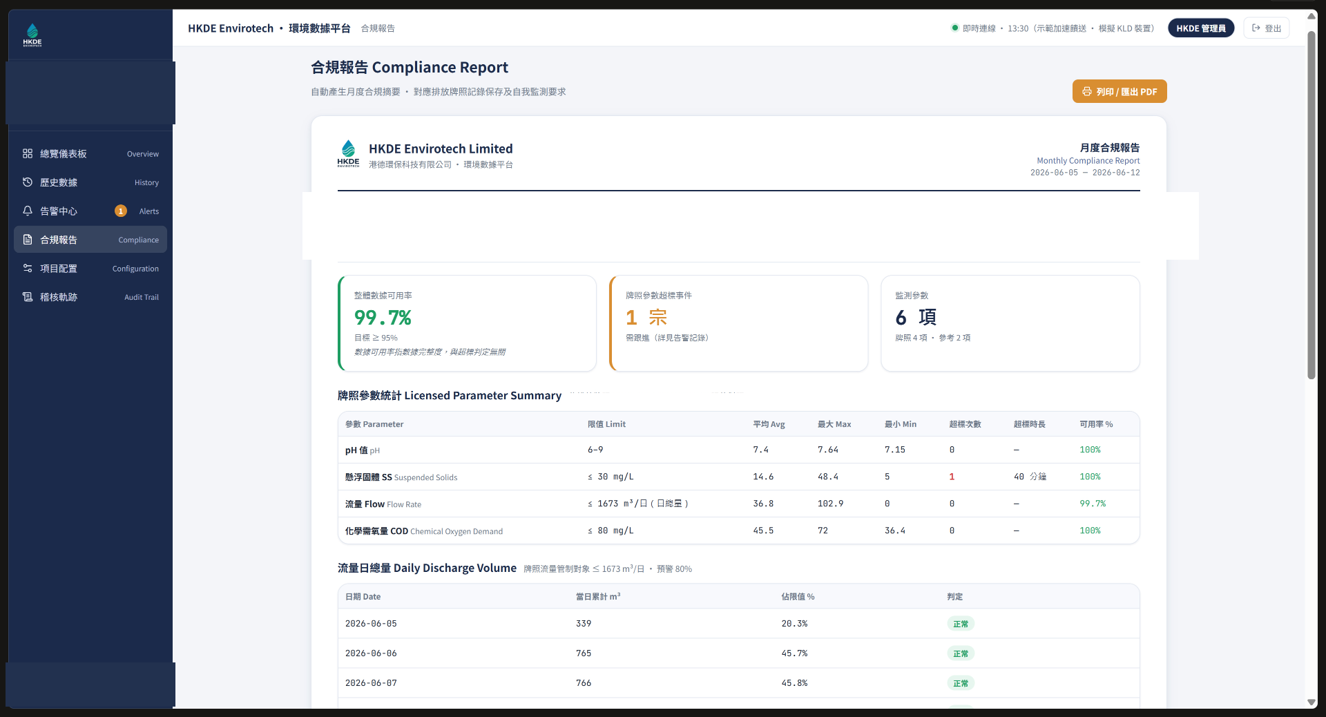Click the HKDE logo in the sidebar
Screen dimensions: 1326x717
[x=32, y=35]
